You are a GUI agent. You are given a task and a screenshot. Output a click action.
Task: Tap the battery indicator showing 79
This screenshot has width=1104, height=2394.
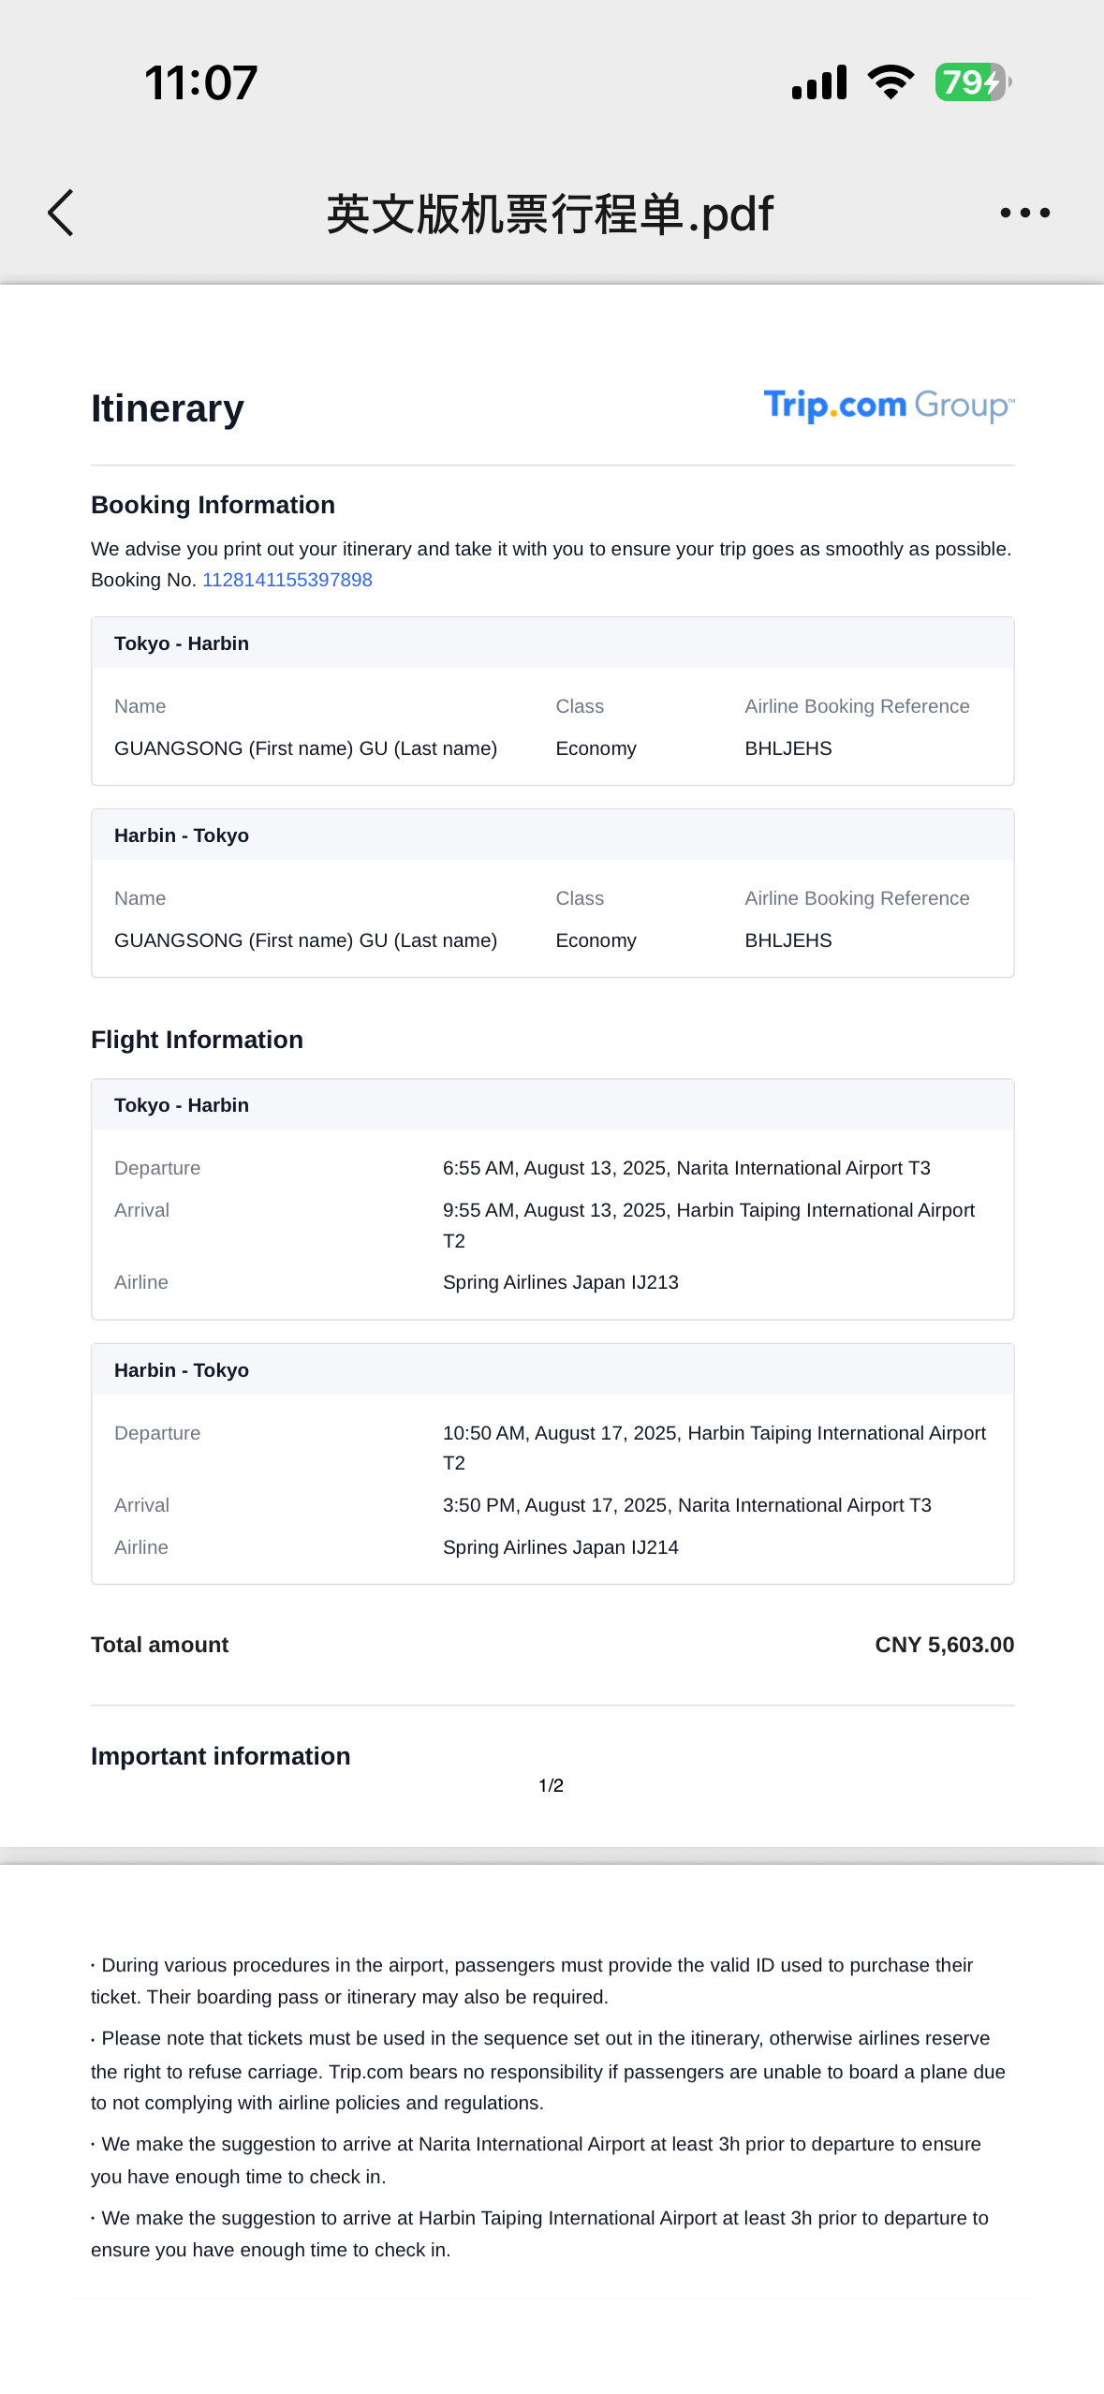(972, 82)
